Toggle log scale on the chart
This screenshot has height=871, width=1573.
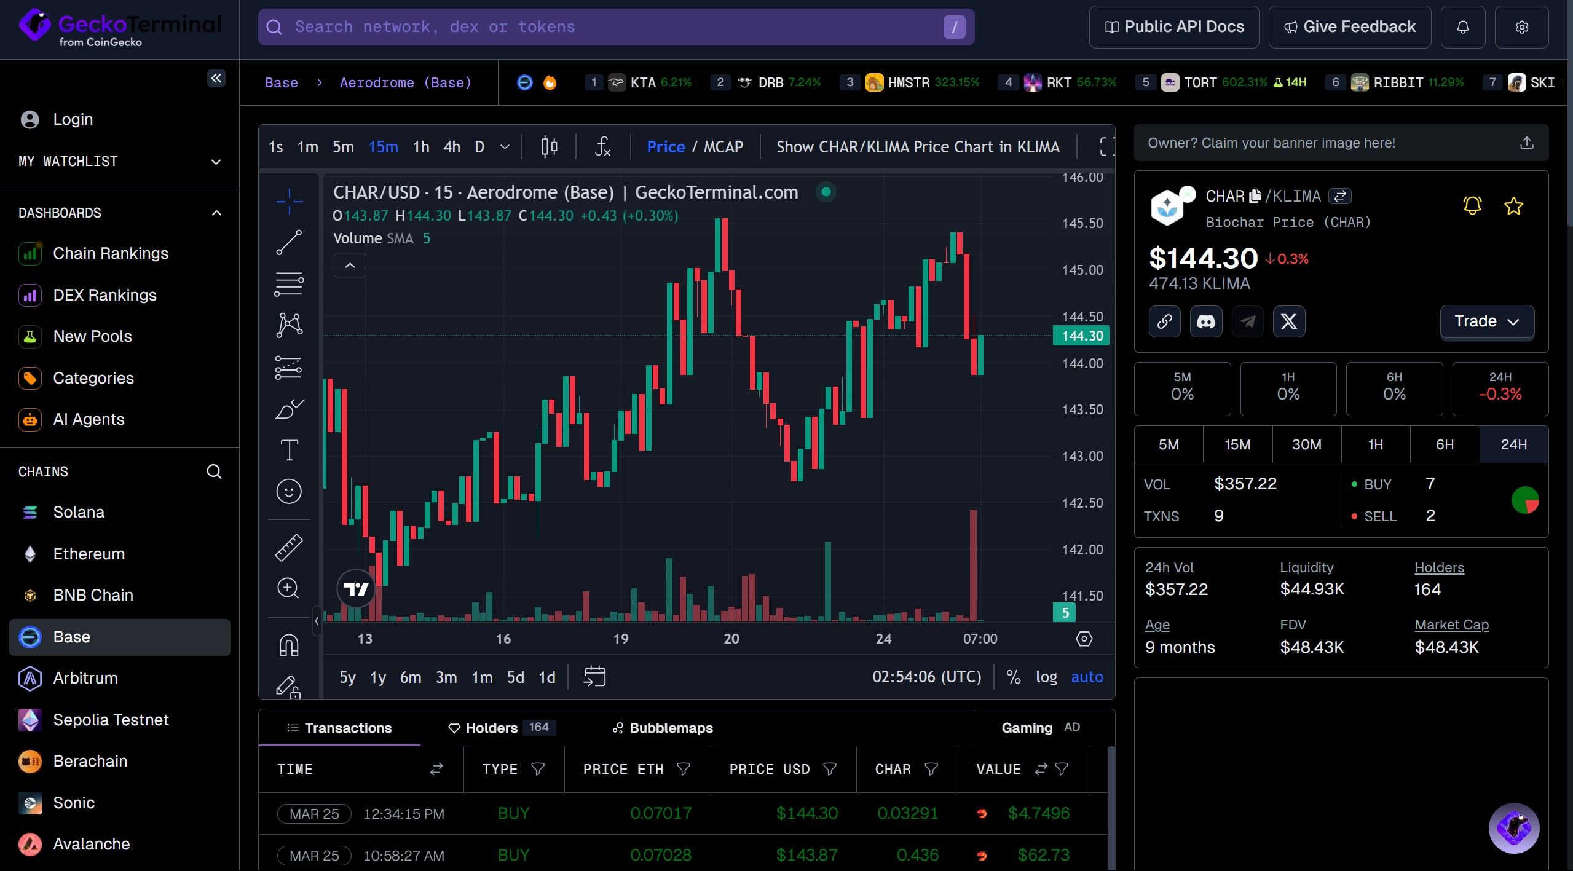point(1046,677)
